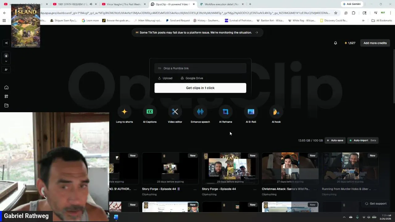Open the All Bookmarks folder
The height and width of the screenshot is (222, 395).
tap(382, 21)
